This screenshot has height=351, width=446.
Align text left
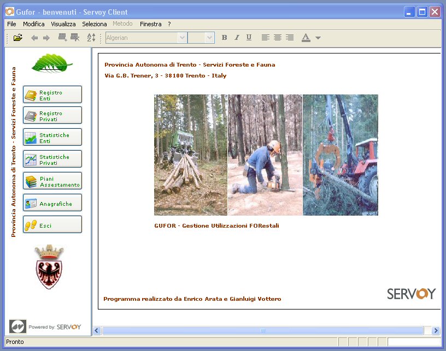266,38
